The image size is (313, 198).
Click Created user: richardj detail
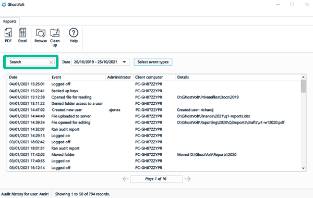195,110
